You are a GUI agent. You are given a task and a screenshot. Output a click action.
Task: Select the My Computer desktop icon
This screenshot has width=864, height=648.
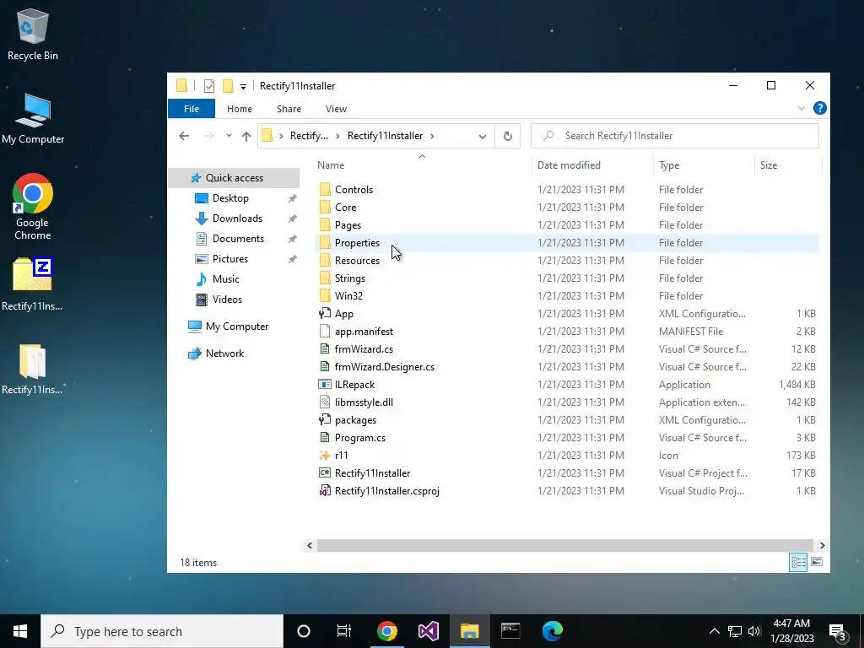pyautogui.click(x=33, y=118)
